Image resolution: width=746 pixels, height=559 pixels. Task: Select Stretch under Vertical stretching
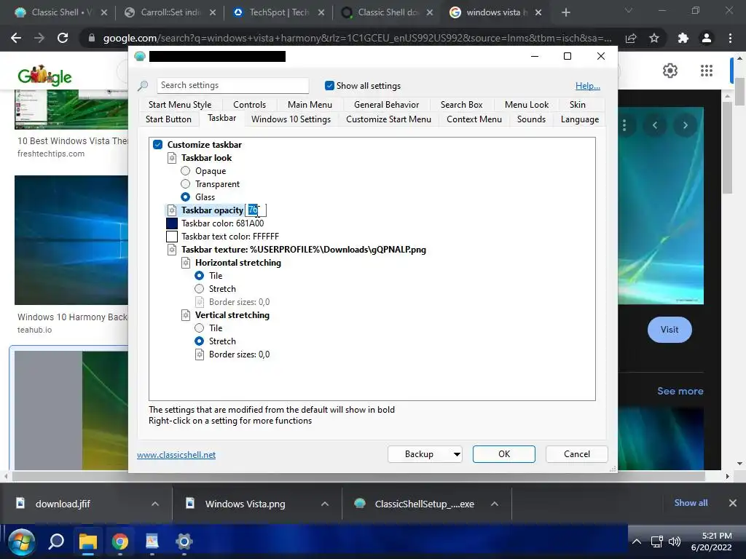pos(200,341)
